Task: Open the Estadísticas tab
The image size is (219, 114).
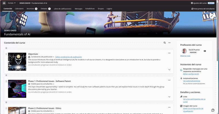Action: click(90, 9)
